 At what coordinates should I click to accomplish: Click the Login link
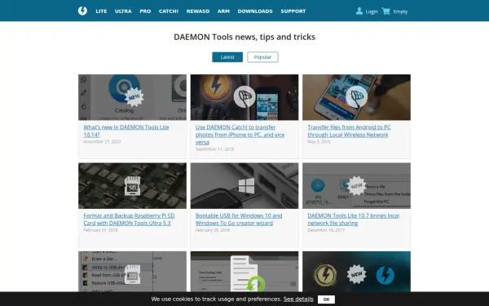(372, 11)
